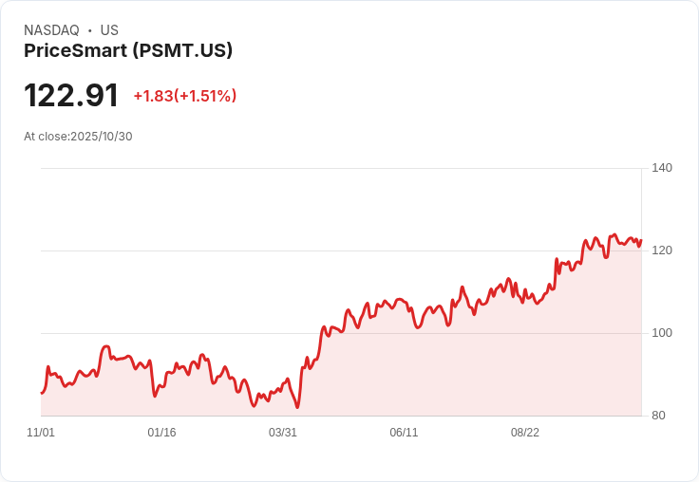This screenshot has height=482, width=699.
Task: Click the 80 y-axis label
Action: click(x=658, y=416)
